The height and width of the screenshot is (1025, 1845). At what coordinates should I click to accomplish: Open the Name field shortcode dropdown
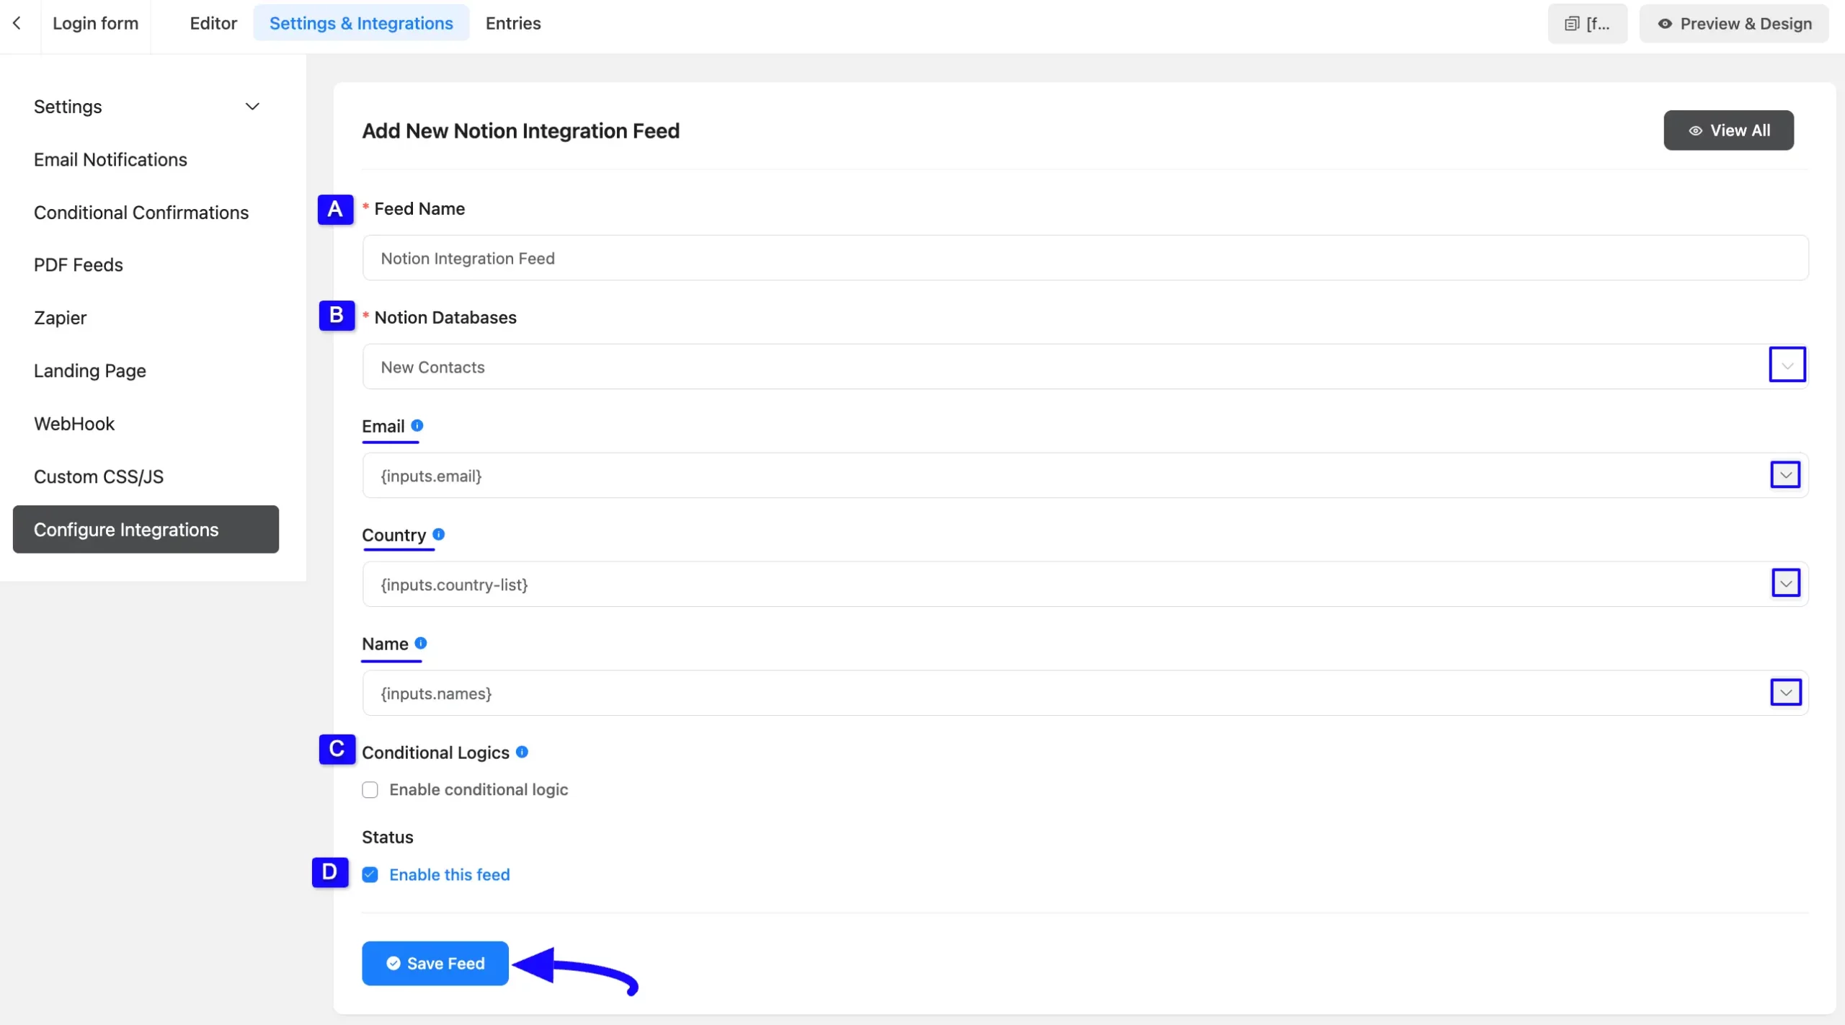tap(1786, 693)
